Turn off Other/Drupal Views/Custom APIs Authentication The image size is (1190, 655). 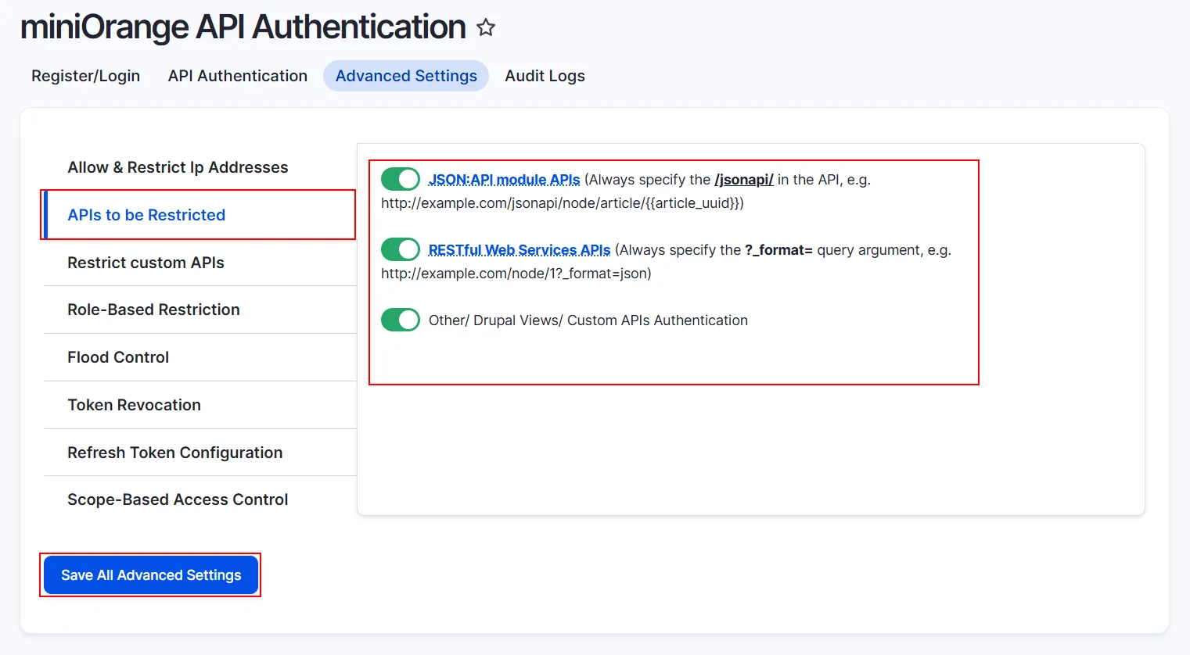[400, 320]
